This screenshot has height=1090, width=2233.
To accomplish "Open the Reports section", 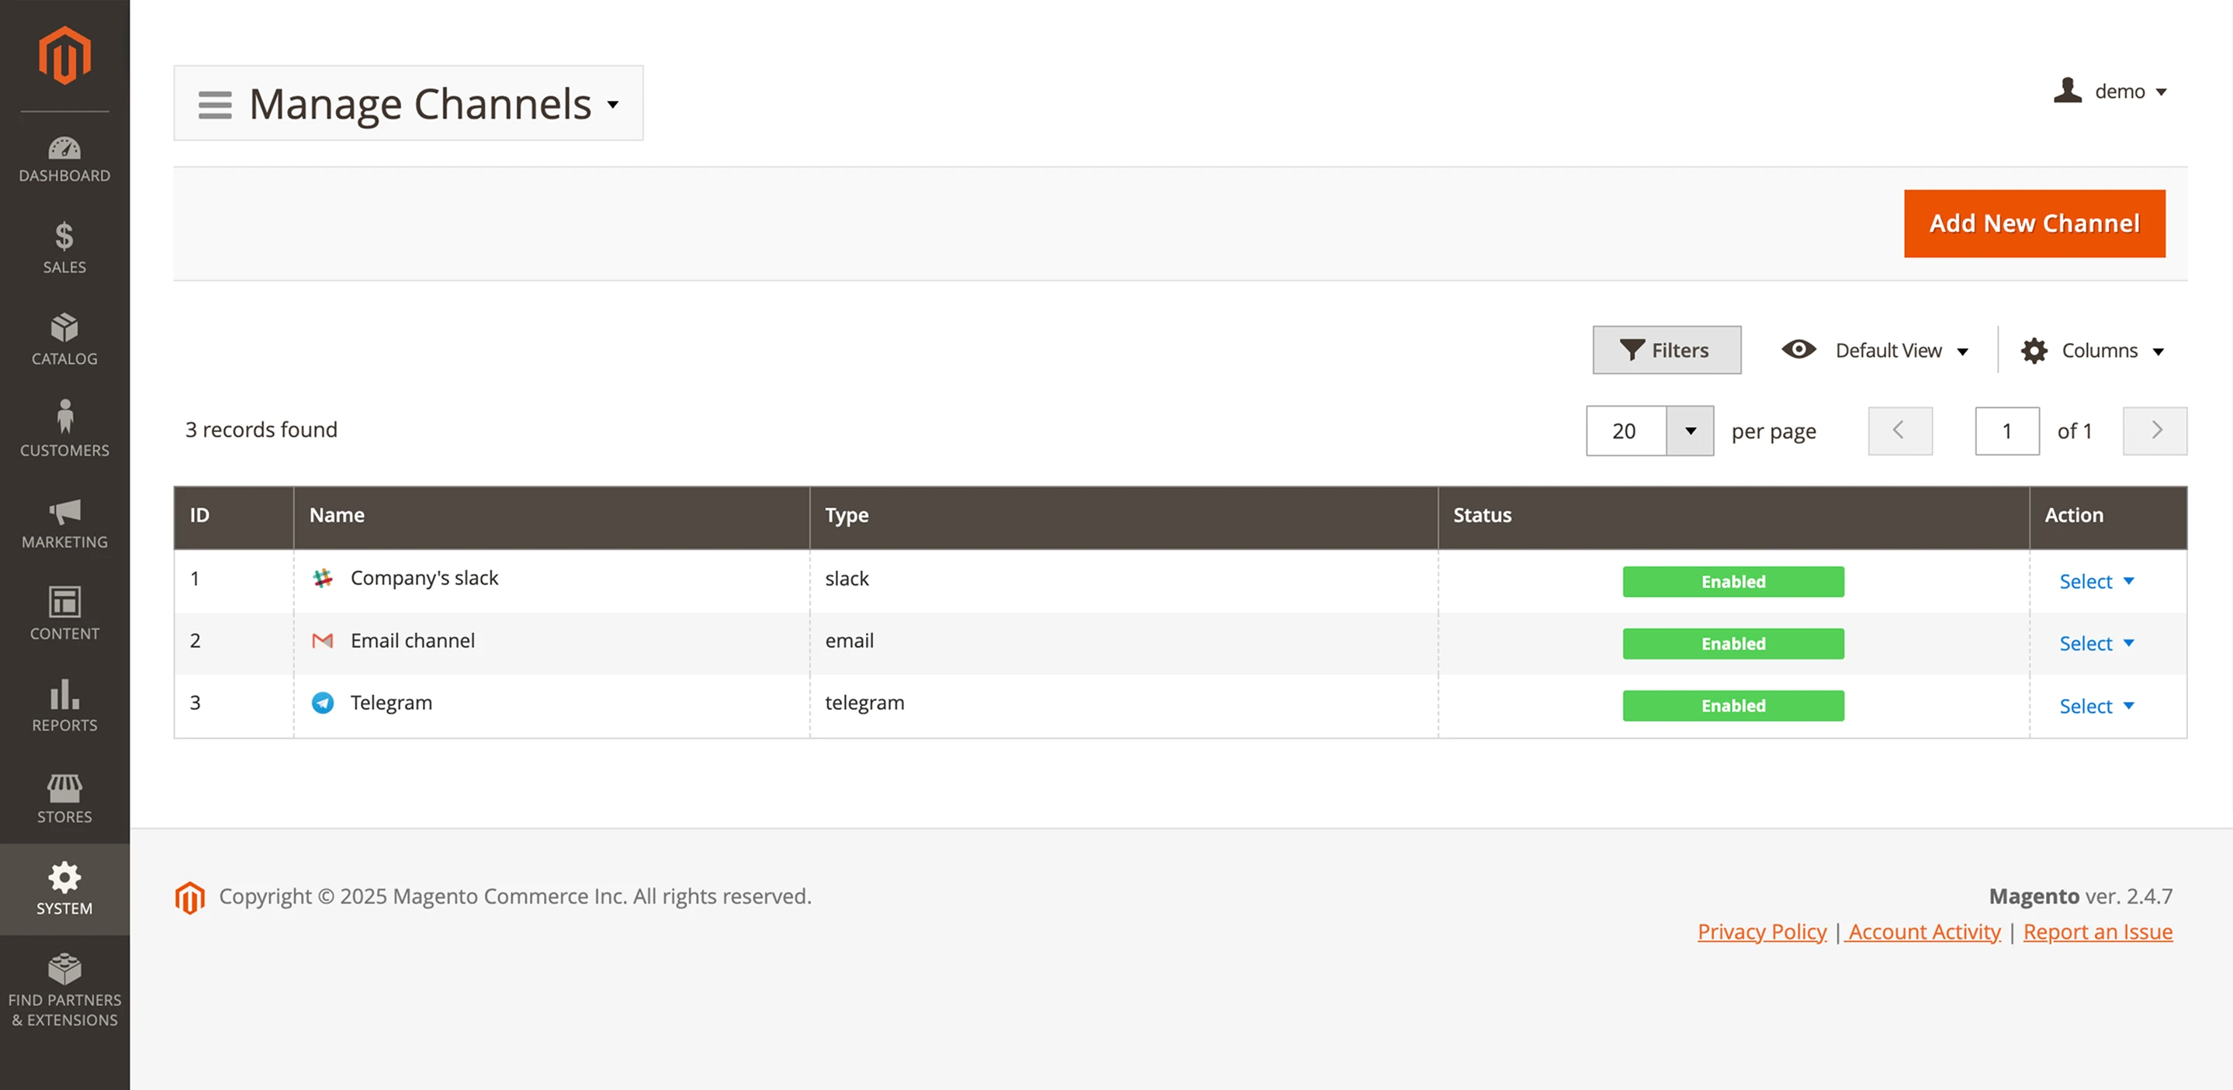I will [x=64, y=706].
